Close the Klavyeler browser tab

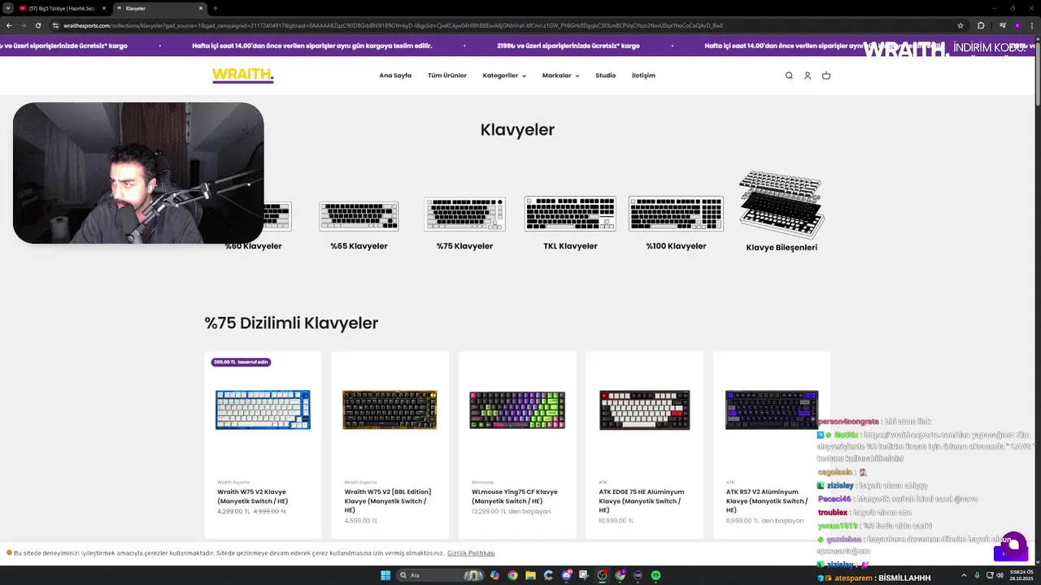tap(201, 8)
